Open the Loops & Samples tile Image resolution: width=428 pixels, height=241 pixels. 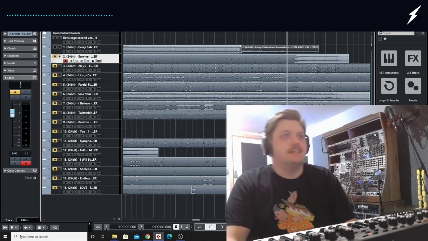(389, 86)
